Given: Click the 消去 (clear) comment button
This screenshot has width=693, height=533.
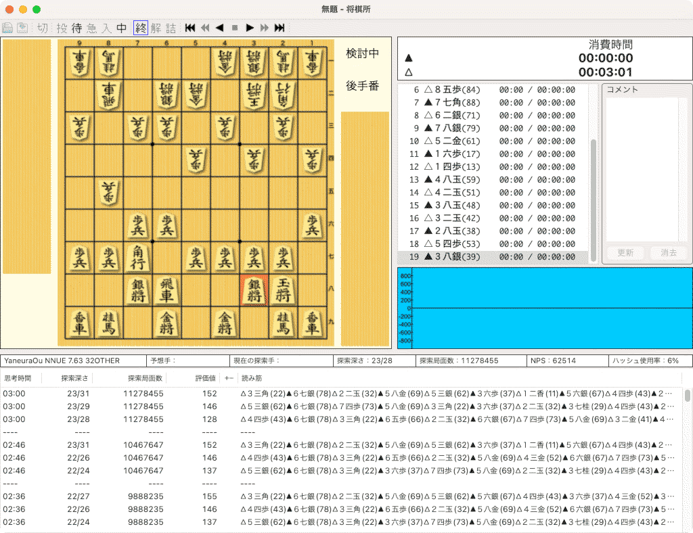Looking at the screenshot, I should pos(668,252).
